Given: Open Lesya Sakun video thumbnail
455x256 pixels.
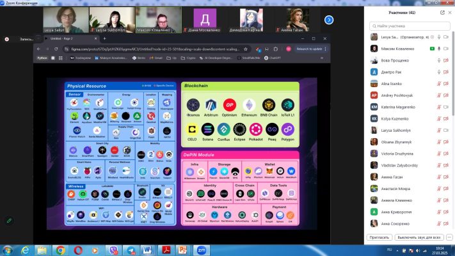Looking at the screenshot, I should pyautogui.click(x=66, y=20).
